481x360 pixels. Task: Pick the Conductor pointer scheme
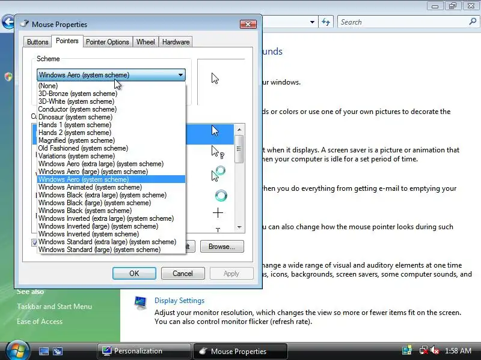pyautogui.click(x=111, y=109)
